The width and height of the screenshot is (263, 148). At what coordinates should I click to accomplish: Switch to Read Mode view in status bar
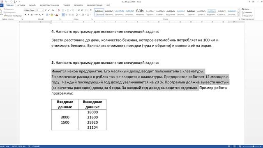(x=229, y=146)
